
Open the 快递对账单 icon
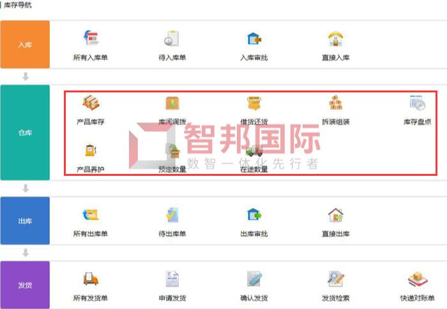pos(418,280)
